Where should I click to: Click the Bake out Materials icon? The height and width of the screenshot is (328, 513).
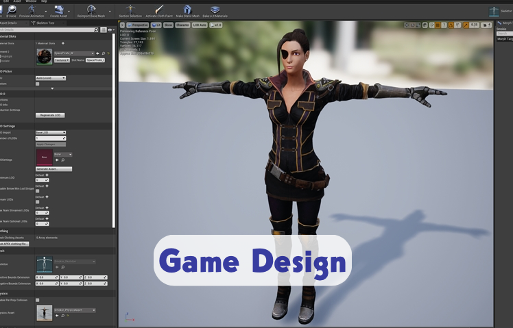click(215, 11)
